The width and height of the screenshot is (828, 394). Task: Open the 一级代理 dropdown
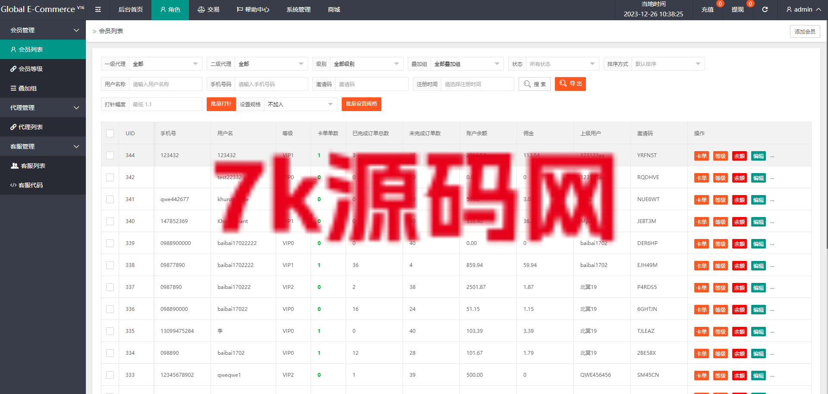[x=166, y=64]
